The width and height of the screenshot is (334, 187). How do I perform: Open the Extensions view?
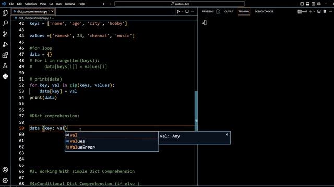point(5,55)
